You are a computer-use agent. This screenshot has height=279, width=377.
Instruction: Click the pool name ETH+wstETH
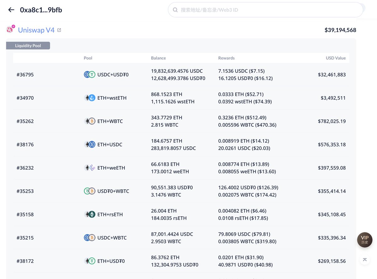pyautogui.click(x=112, y=98)
